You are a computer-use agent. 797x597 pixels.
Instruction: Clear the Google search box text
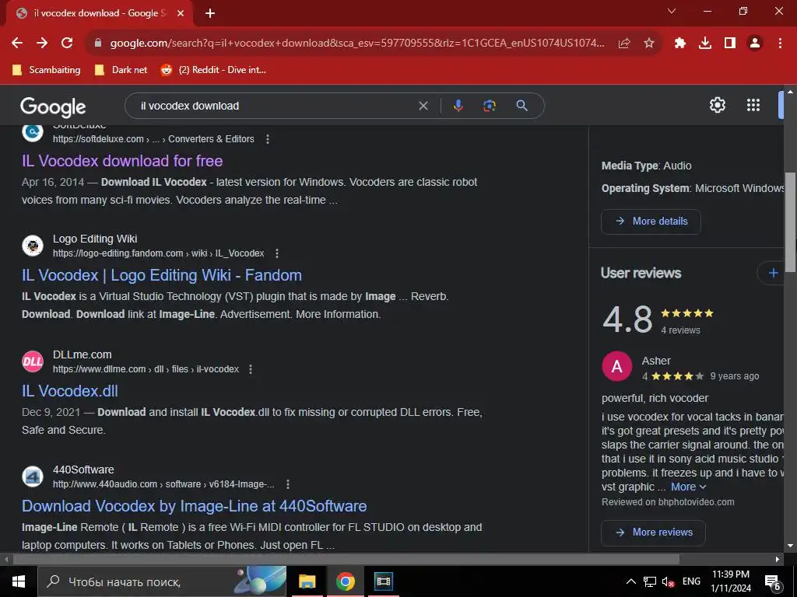pos(423,106)
